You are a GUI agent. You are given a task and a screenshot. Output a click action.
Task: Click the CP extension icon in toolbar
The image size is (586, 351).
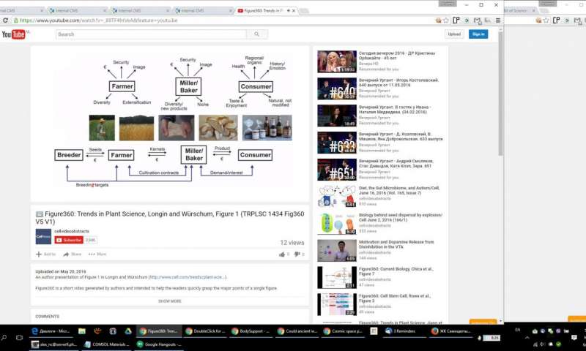click(456, 20)
